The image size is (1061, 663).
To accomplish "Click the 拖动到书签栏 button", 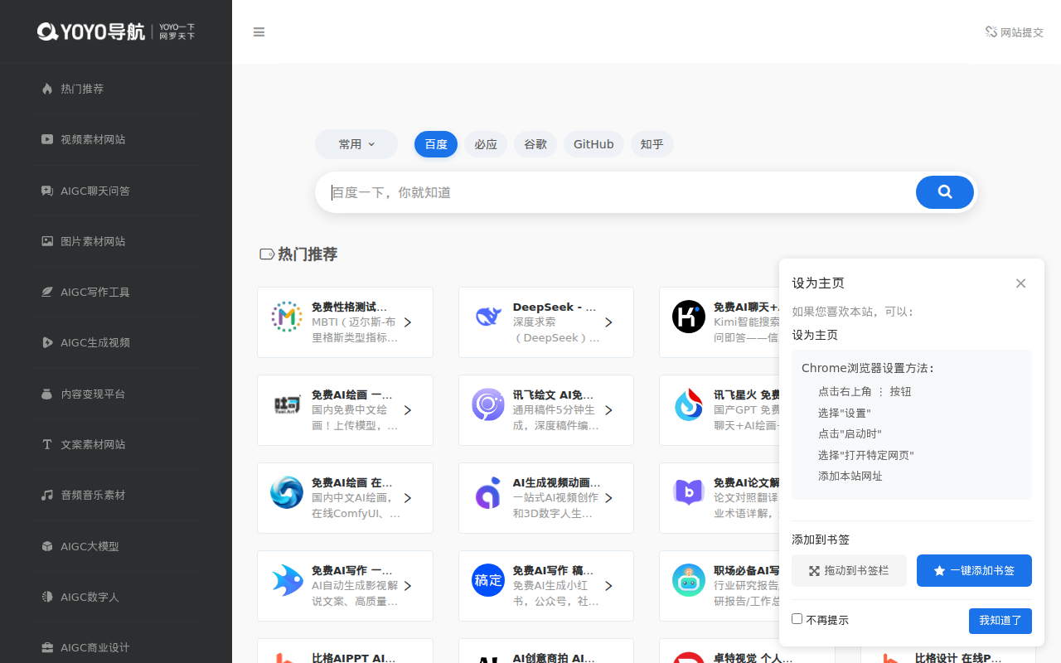I will coord(849,570).
